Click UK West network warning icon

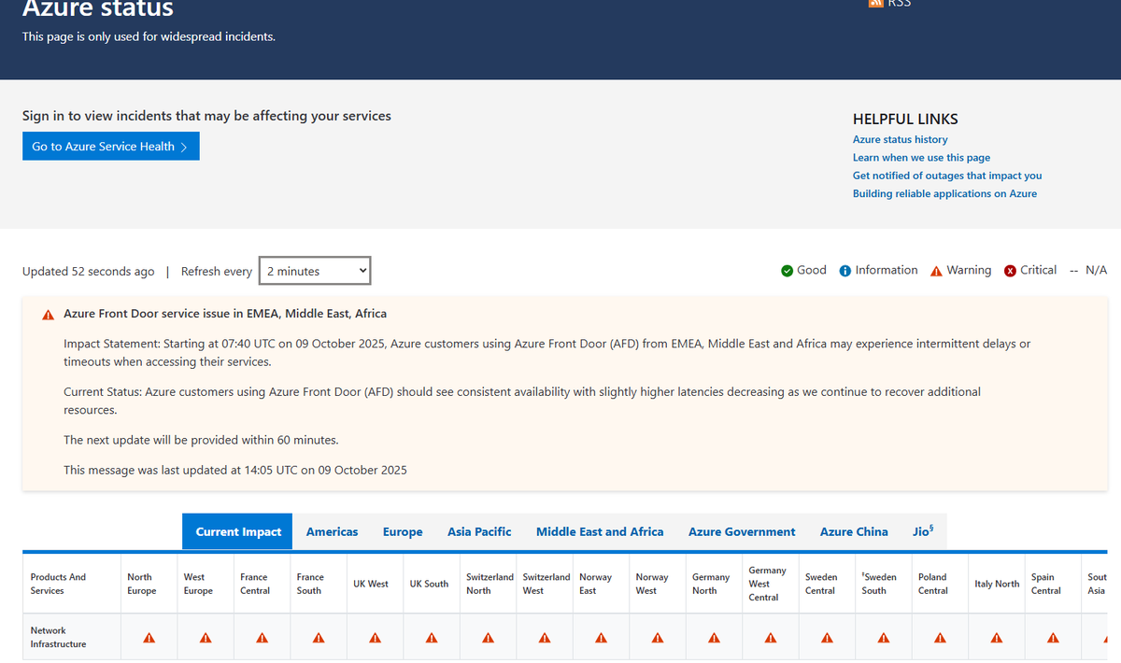(x=375, y=638)
